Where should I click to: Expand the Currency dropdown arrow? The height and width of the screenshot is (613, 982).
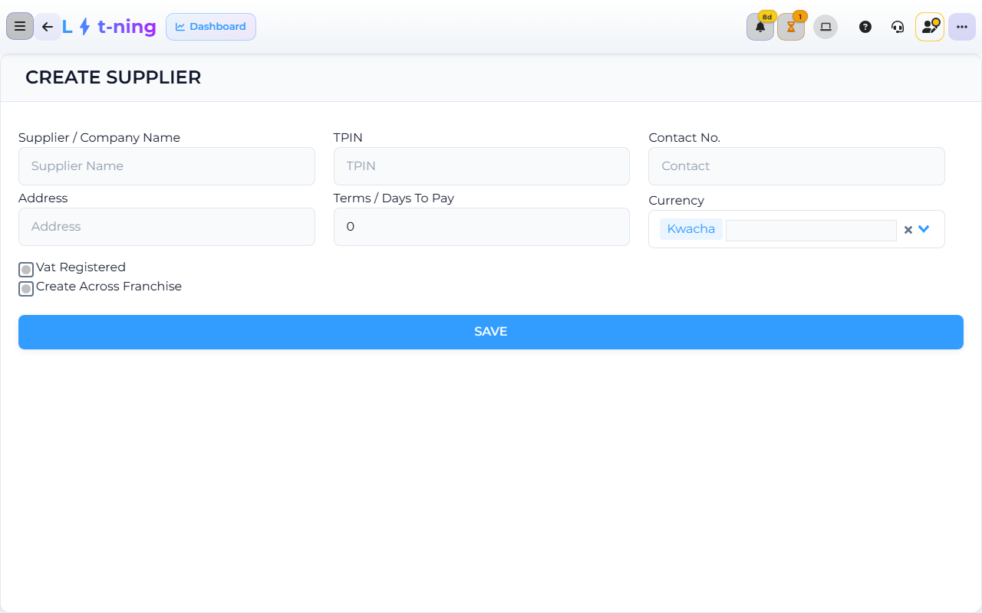(x=924, y=229)
